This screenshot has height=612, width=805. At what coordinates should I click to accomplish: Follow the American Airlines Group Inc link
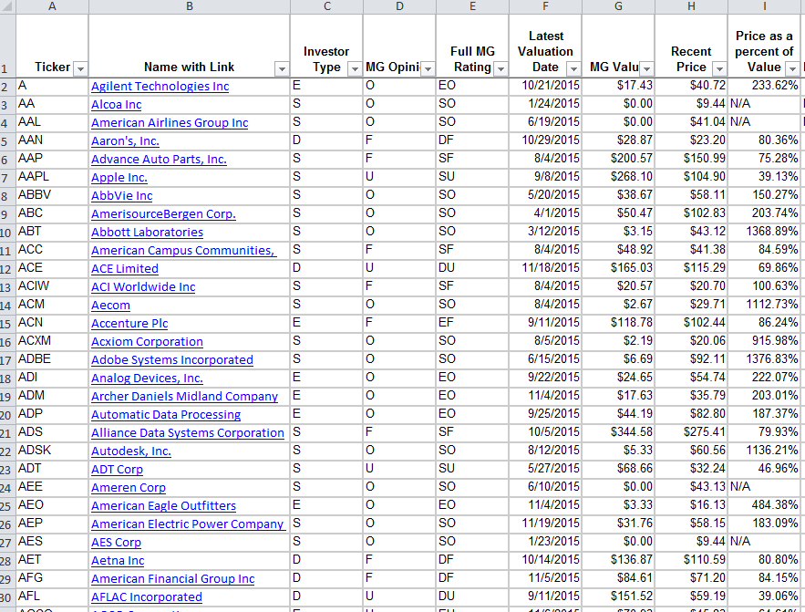click(170, 123)
